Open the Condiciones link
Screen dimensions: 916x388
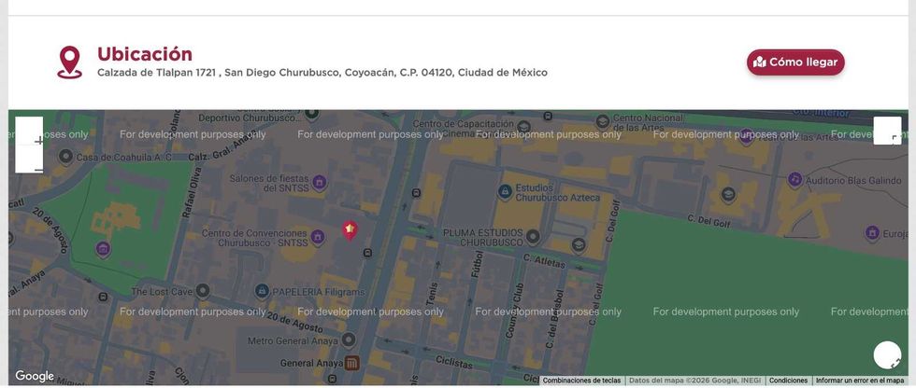[x=788, y=381]
